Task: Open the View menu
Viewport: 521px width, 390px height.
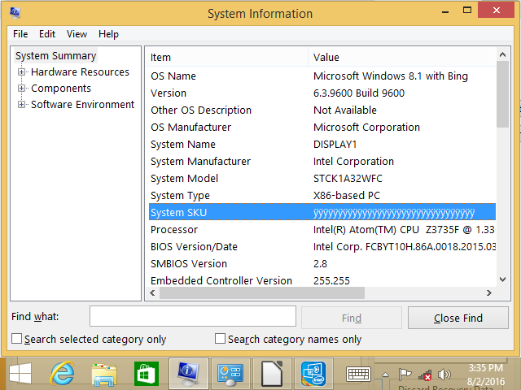Action: point(77,34)
